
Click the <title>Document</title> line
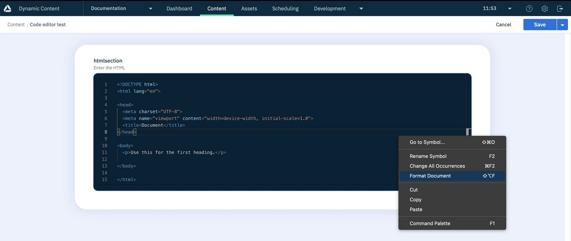click(x=154, y=125)
